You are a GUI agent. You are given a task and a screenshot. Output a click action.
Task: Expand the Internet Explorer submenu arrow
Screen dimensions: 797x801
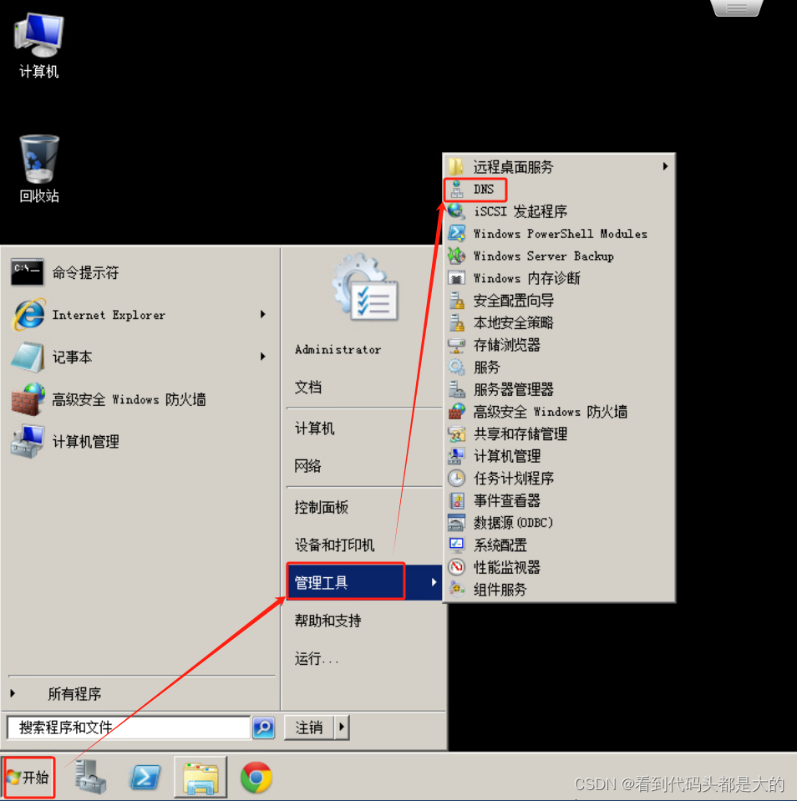click(261, 315)
